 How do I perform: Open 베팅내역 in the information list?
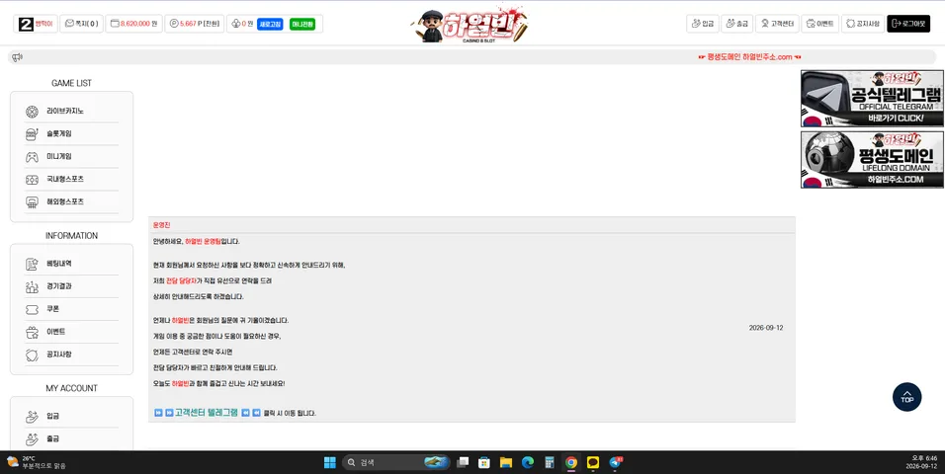point(59,264)
